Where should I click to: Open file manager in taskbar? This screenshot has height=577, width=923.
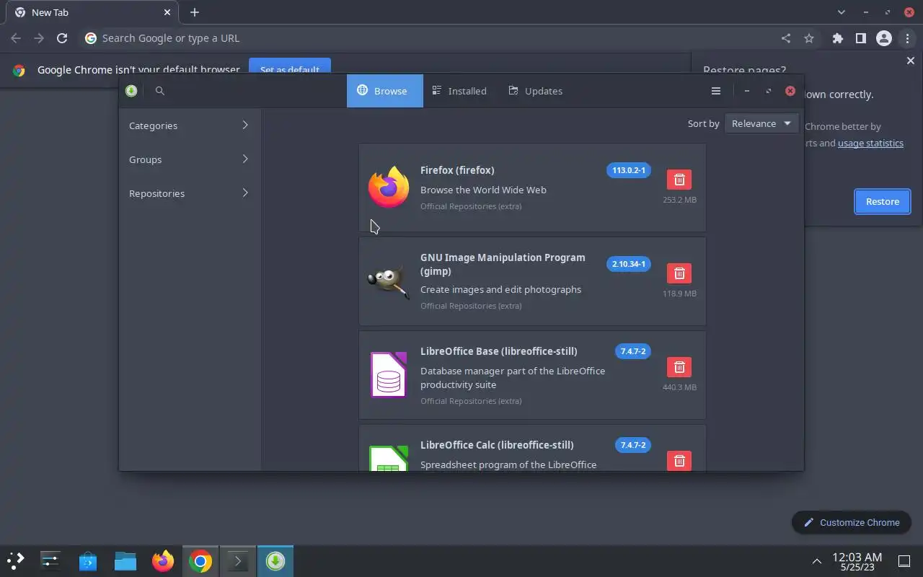coord(125,560)
